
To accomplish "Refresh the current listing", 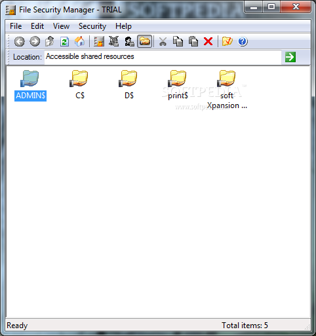I will [64, 41].
